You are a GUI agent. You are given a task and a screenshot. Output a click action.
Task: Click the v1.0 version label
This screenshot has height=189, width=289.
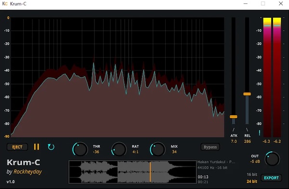click(x=11, y=182)
